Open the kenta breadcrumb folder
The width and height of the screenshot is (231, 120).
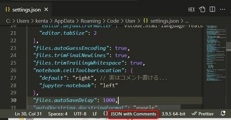pos(42,21)
